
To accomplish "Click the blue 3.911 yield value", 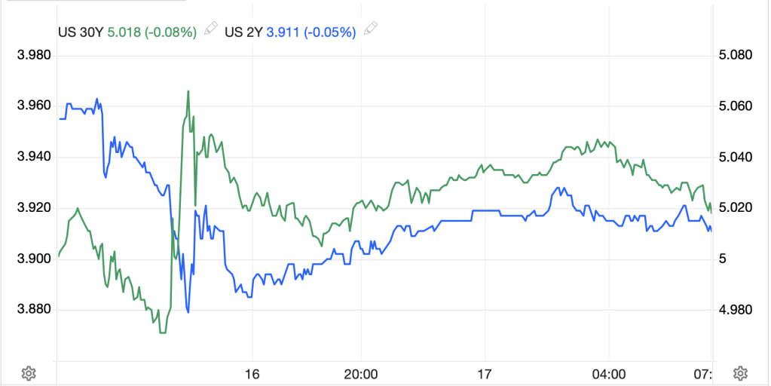I will tap(283, 32).
